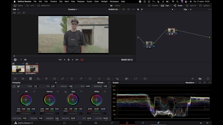Open macOS Spotlight search icon
The width and height of the screenshot is (223, 125).
click(x=177, y=1)
